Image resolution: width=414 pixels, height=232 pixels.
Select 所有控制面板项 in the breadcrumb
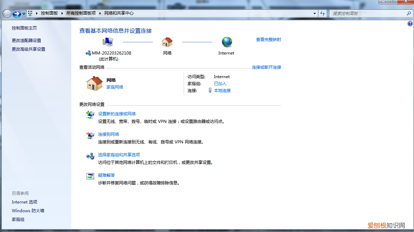80,13
